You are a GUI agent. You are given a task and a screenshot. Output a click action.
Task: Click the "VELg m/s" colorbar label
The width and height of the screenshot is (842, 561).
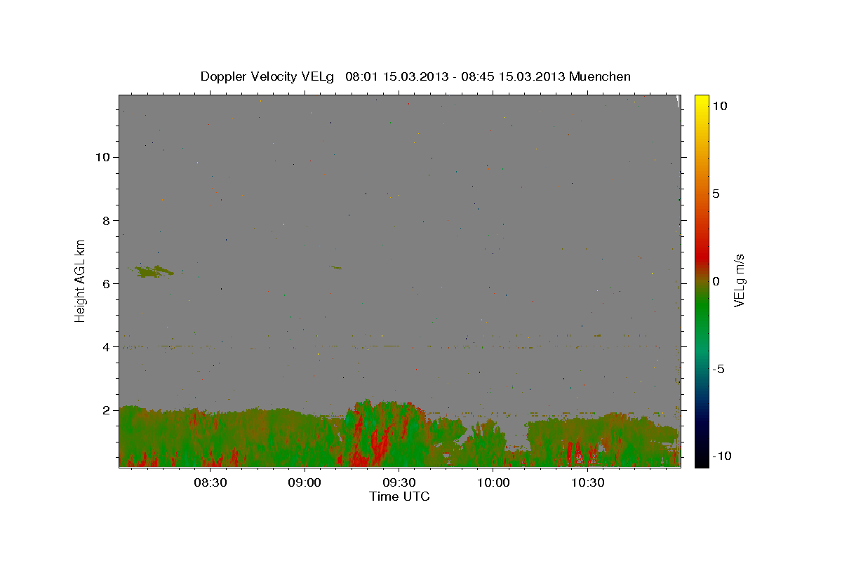pyautogui.click(x=738, y=280)
